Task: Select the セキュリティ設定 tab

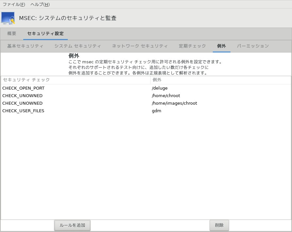Action: [x=46, y=33]
